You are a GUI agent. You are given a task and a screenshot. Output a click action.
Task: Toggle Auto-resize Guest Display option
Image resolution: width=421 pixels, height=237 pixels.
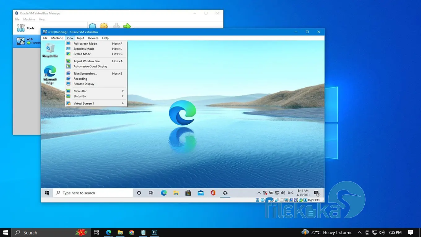tap(96, 66)
